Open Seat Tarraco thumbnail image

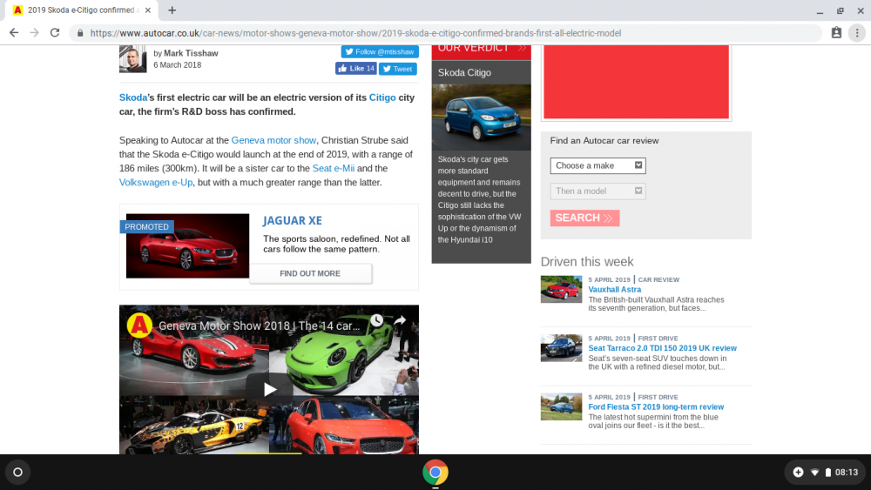coord(561,348)
